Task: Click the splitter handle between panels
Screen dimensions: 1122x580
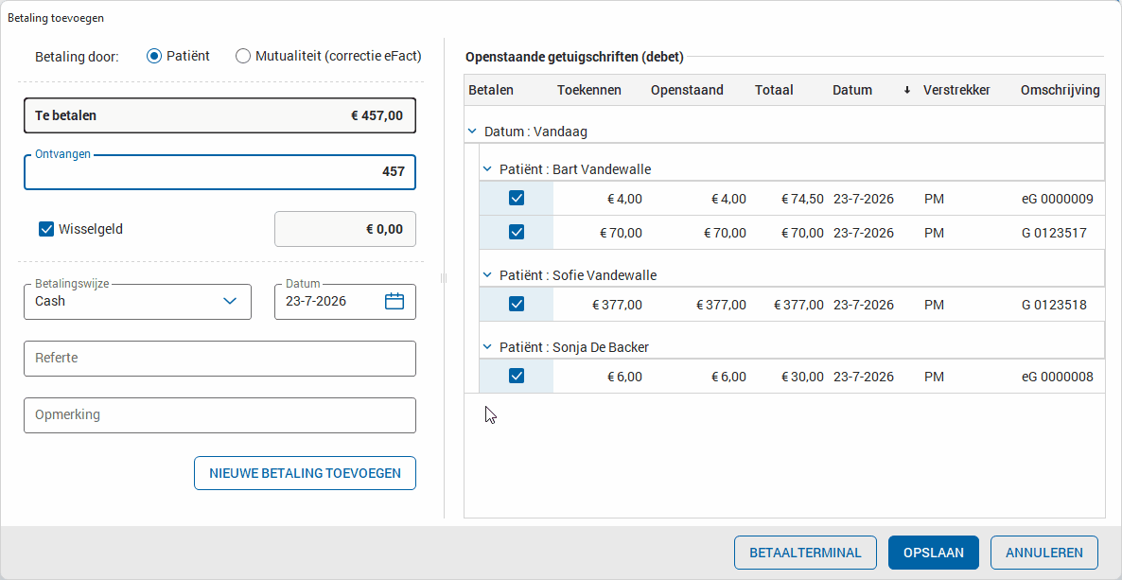Action: (444, 278)
